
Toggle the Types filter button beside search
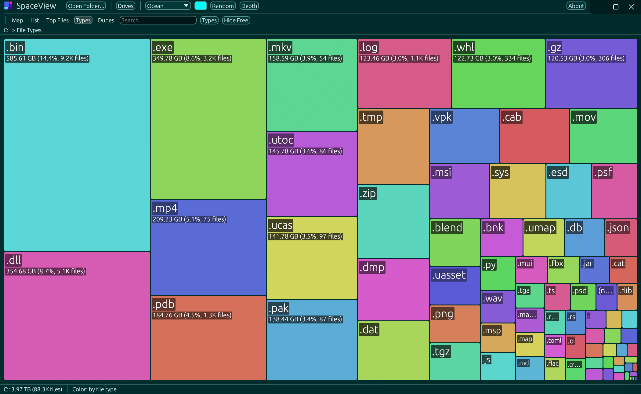(x=209, y=20)
